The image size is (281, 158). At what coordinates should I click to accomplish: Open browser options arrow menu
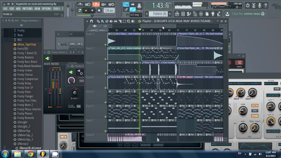(3, 21)
